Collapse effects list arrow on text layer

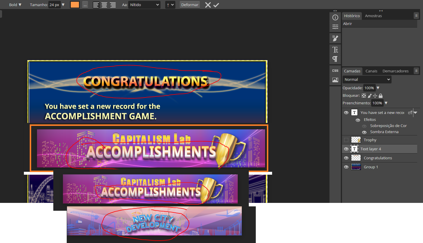416,112
